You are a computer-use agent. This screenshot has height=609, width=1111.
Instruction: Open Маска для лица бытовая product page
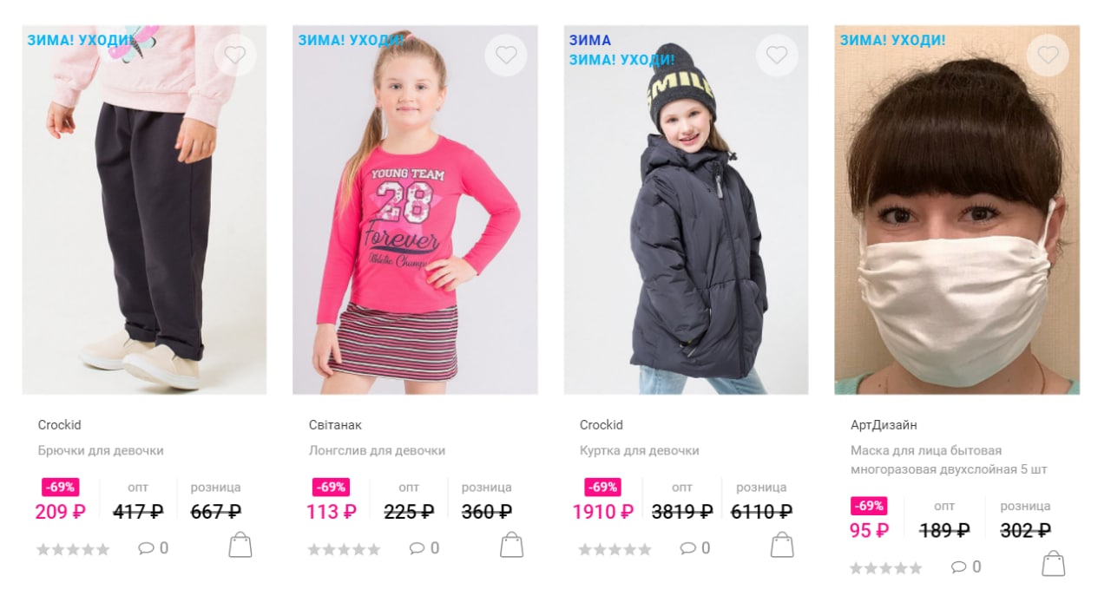949,460
